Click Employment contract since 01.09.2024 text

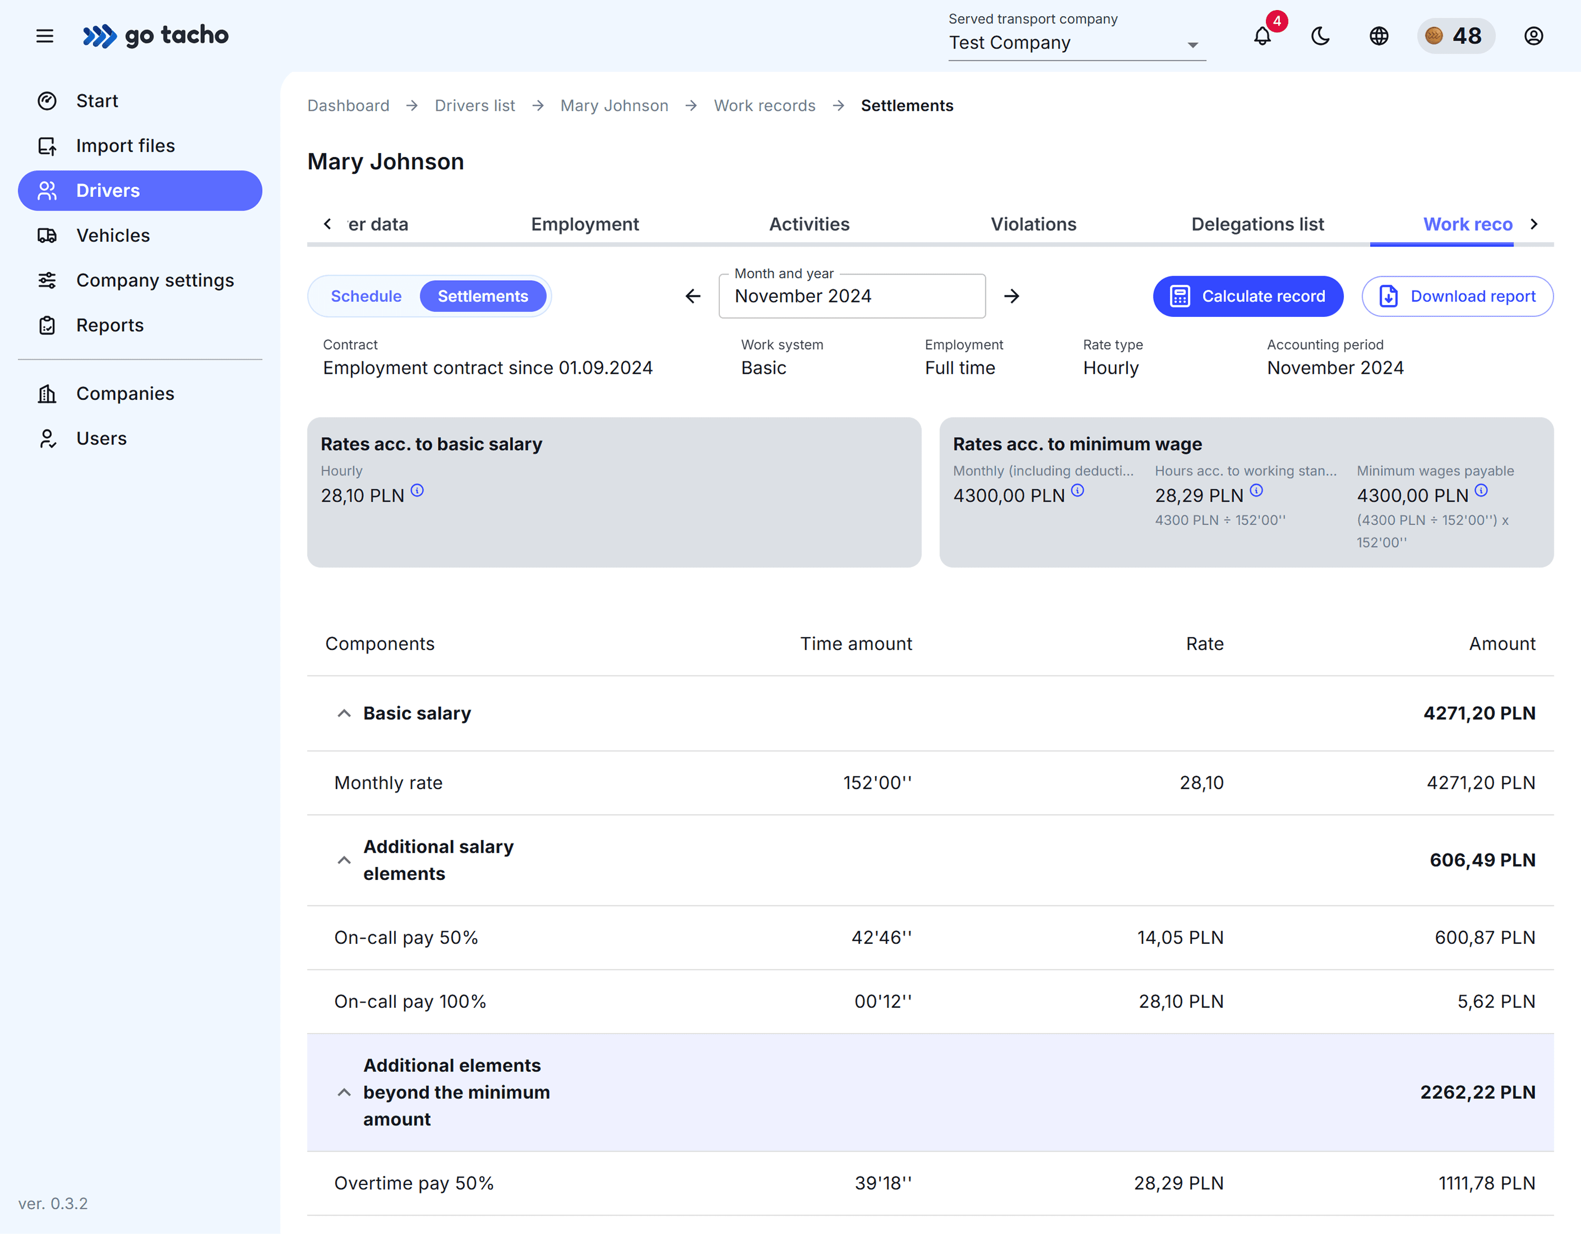pyautogui.click(x=488, y=368)
